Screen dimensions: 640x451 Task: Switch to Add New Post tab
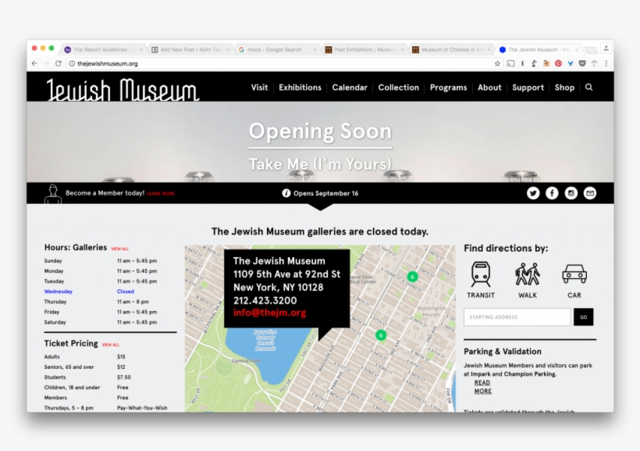click(191, 49)
